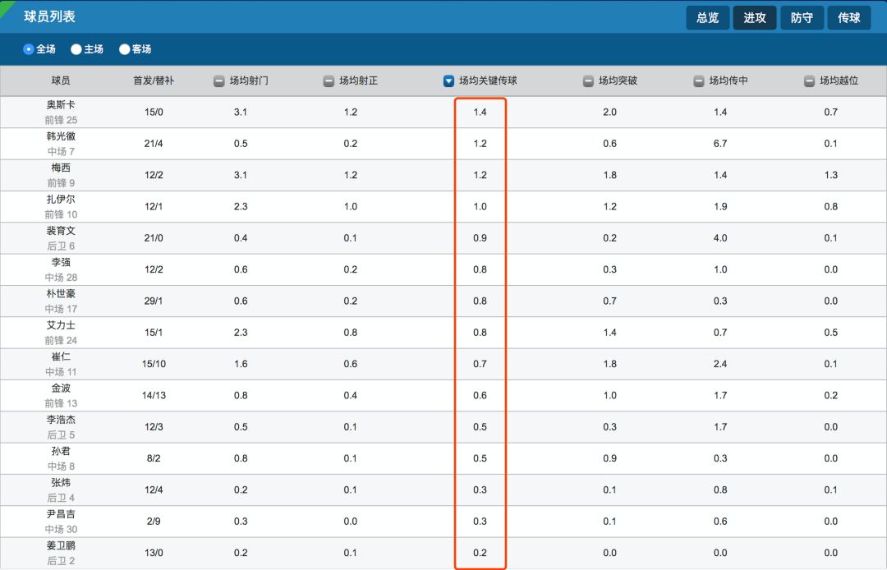Click 韩光徽's 6.7 crosses value
The height and width of the screenshot is (570, 887).
[x=720, y=144]
